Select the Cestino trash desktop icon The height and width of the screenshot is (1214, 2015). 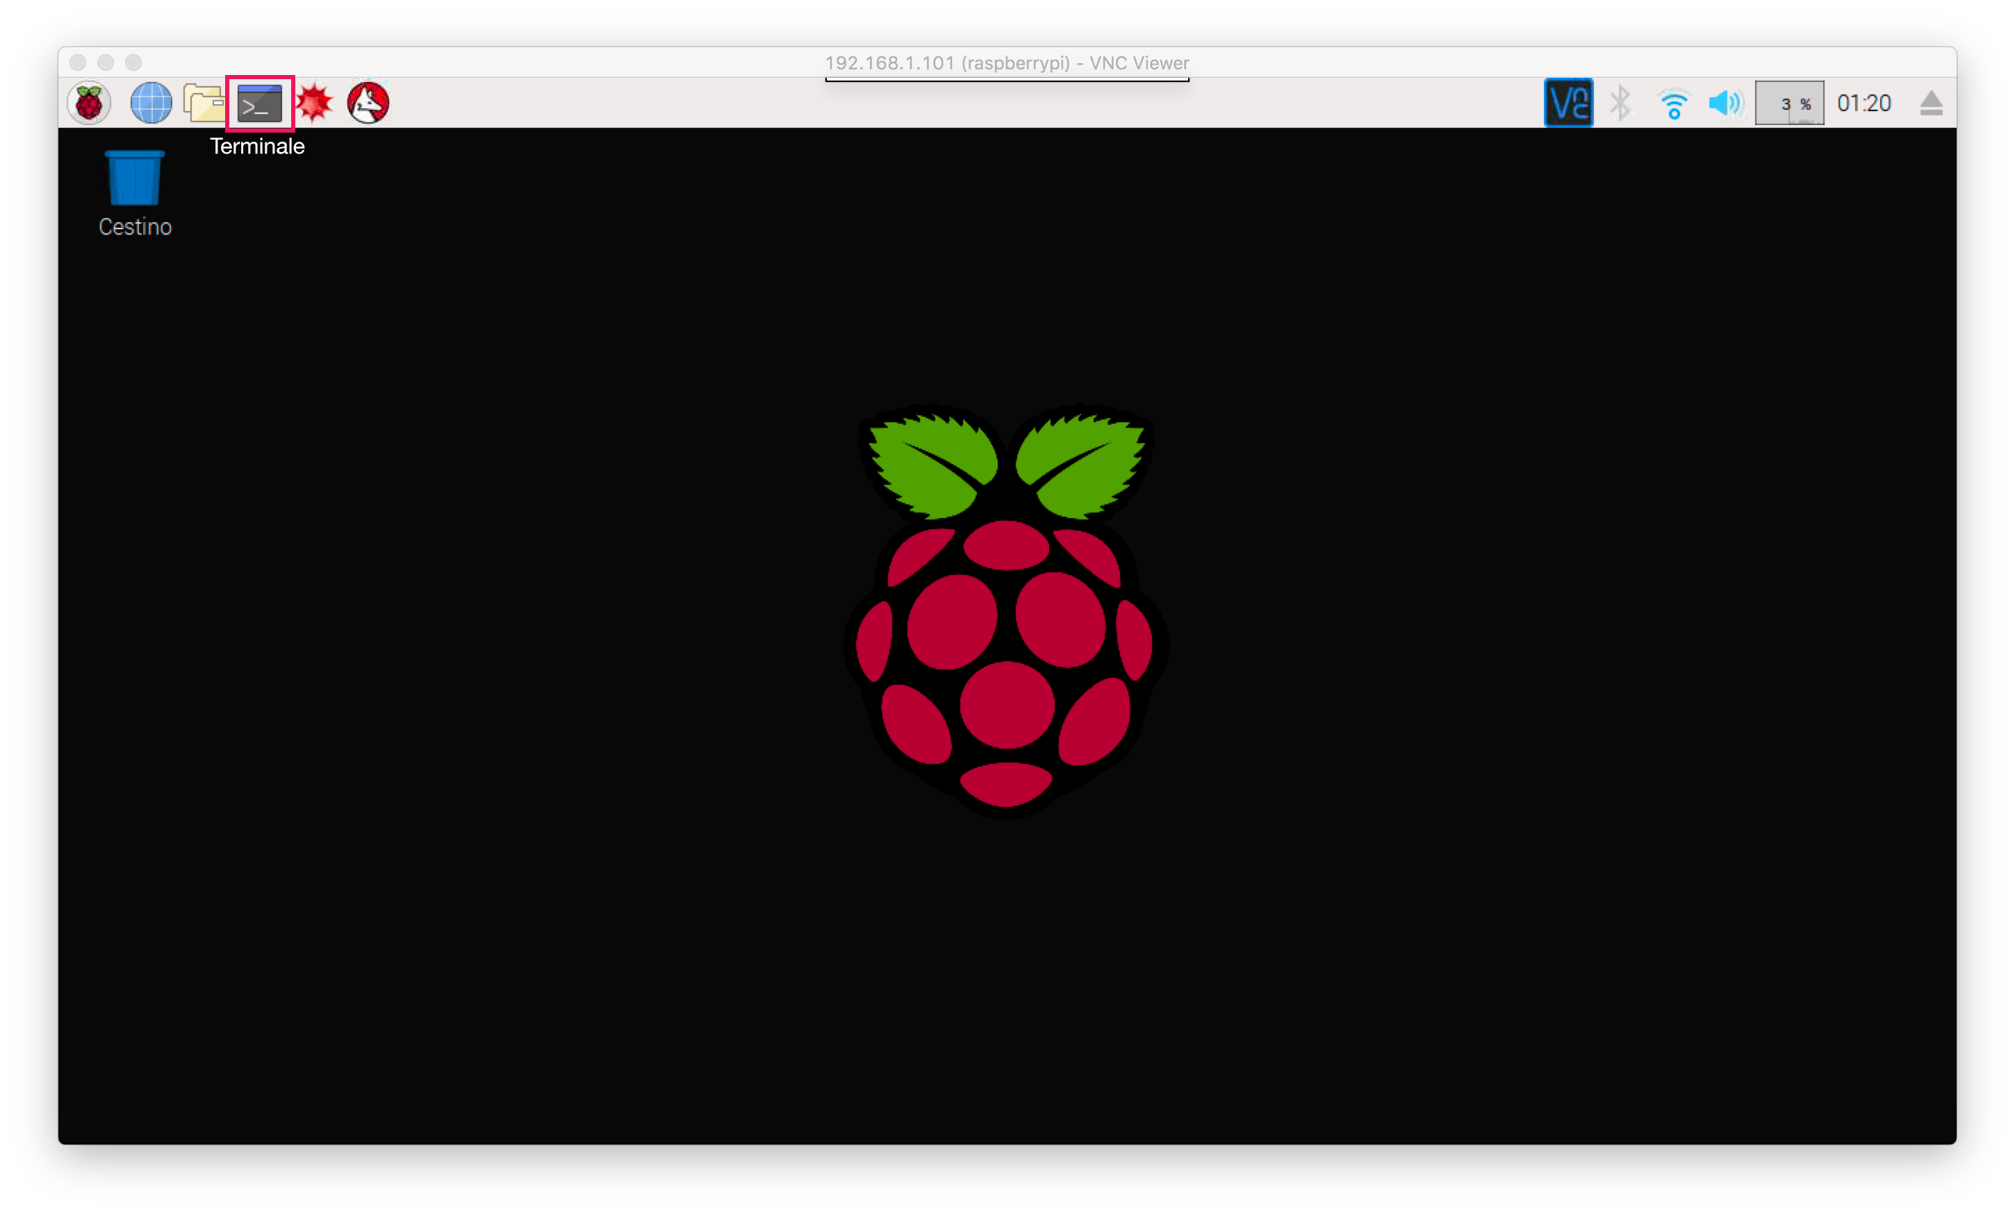pyautogui.click(x=135, y=193)
